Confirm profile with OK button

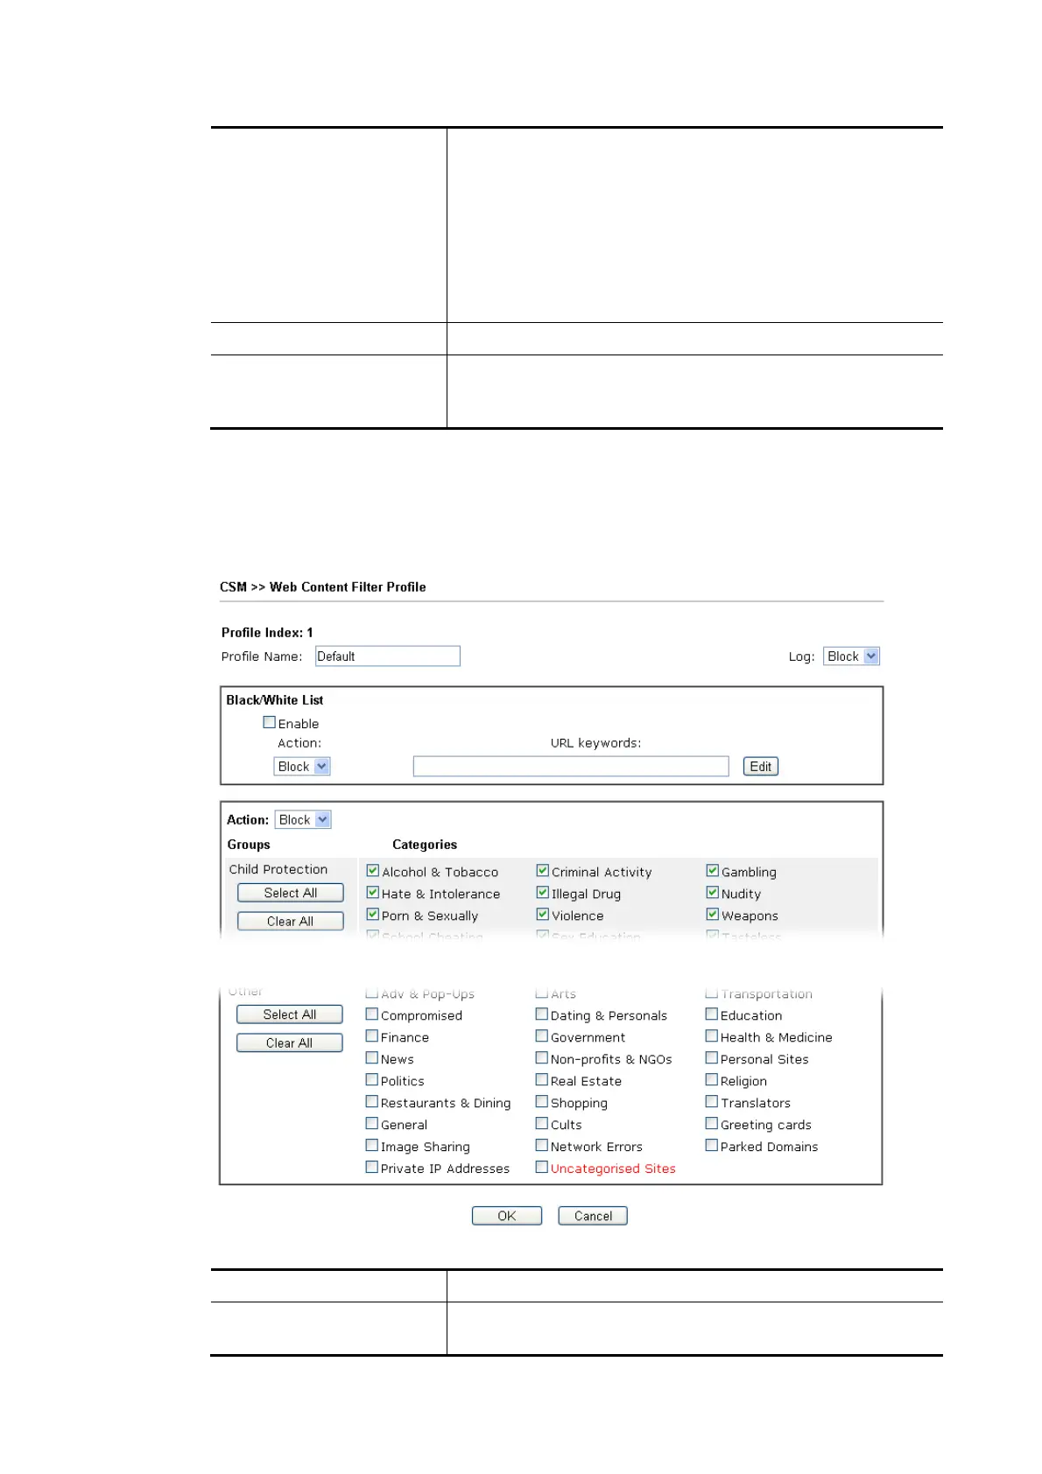(x=507, y=1216)
